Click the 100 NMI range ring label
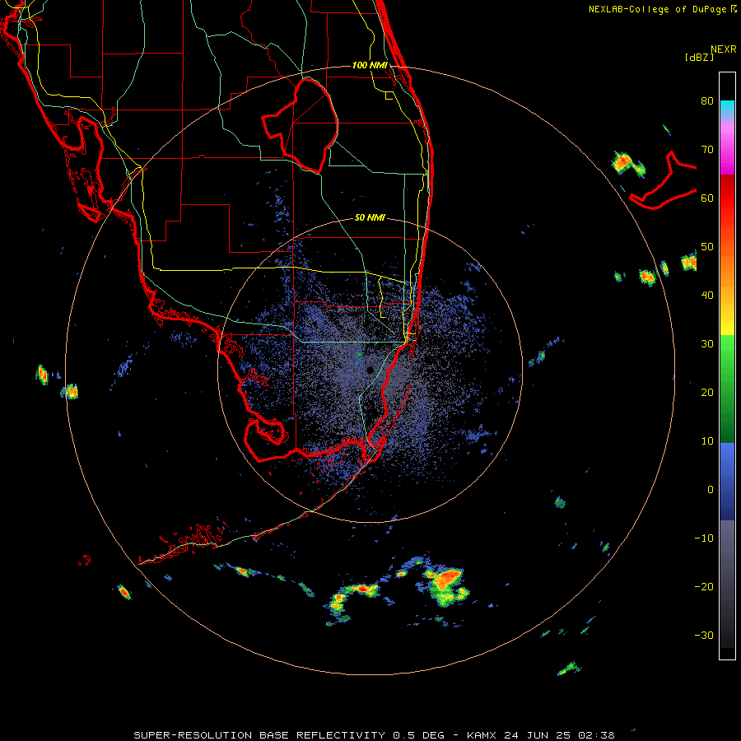The image size is (741, 741). (370, 65)
